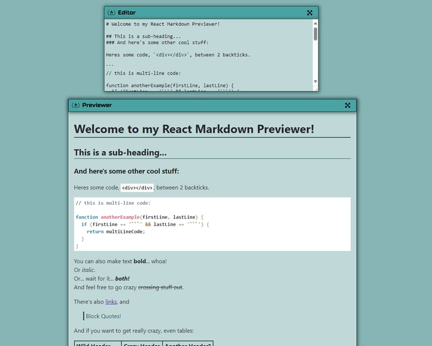Click the Editor scrollbar thumb
This screenshot has height=346, width=432.
pyautogui.click(x=315, y=34)
